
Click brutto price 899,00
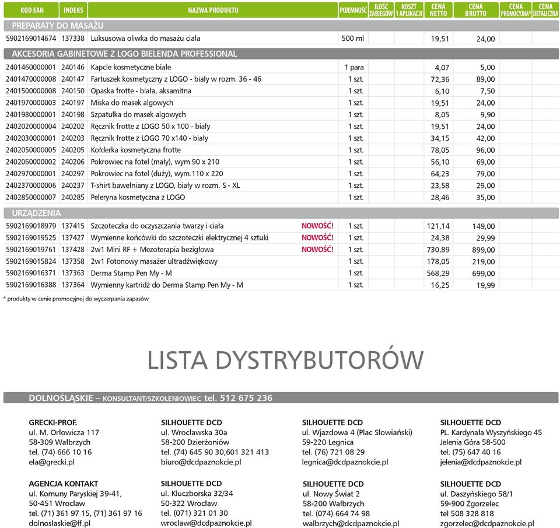[x=483, y=250]
